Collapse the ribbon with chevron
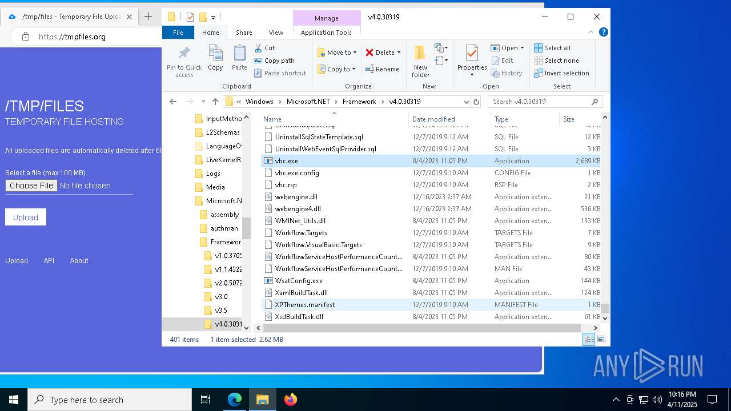This screenshot has height=411, width=731. pyautogui.click(x=592, y=33)
